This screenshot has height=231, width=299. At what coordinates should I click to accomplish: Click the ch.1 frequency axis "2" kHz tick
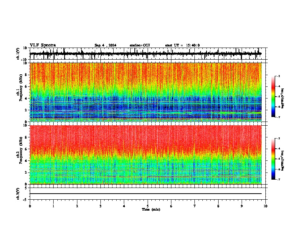[x=26, y=110]
